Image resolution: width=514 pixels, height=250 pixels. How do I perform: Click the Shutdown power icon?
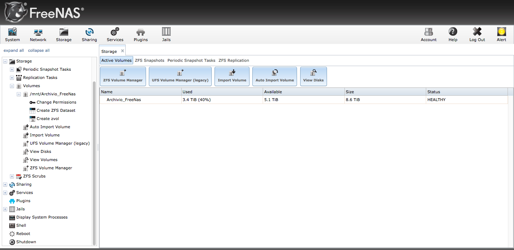pos(12,242)
